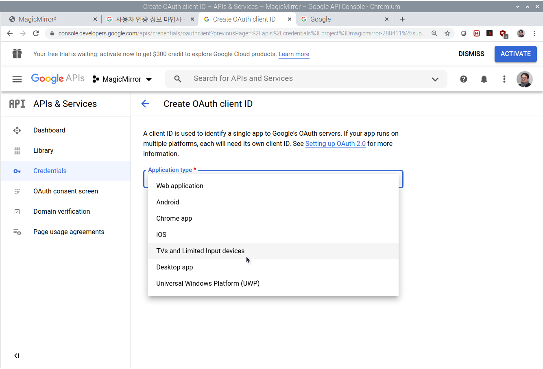Switch to the Google tab
The height and width of the screenshot is (369, 543).
coord(344,19)
